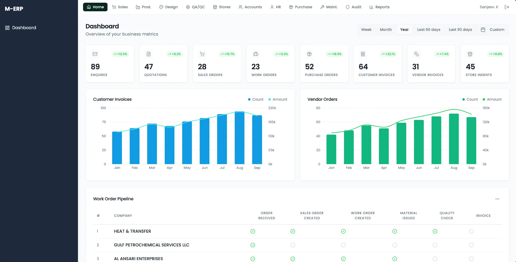Open the Sales module via cart icon
This screenshot has width=516, height=262.
click(x=114, y=7)
